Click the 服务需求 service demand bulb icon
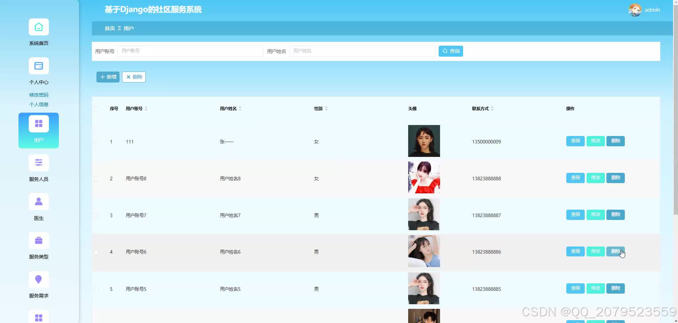Image resolution: width=678 pixels, height=323 pixels. pos(38,279)
